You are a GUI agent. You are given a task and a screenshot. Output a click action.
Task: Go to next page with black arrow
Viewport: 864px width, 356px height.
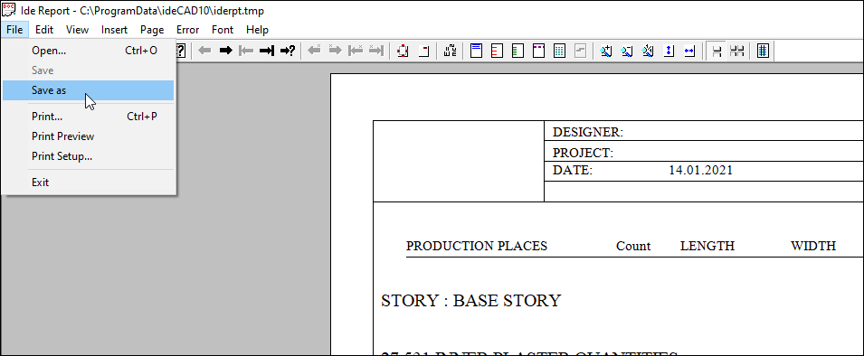(x=225, y=52)
